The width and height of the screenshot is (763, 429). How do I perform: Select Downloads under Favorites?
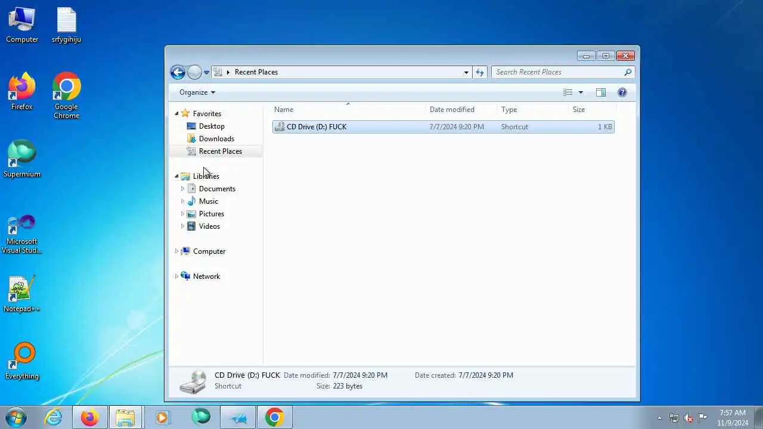(x=216, y=139)
